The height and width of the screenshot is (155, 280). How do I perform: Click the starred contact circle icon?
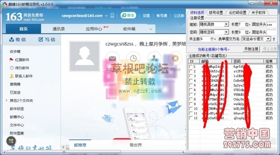pos(154,58)
